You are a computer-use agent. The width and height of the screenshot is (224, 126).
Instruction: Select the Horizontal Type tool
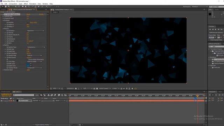point(29,7)
